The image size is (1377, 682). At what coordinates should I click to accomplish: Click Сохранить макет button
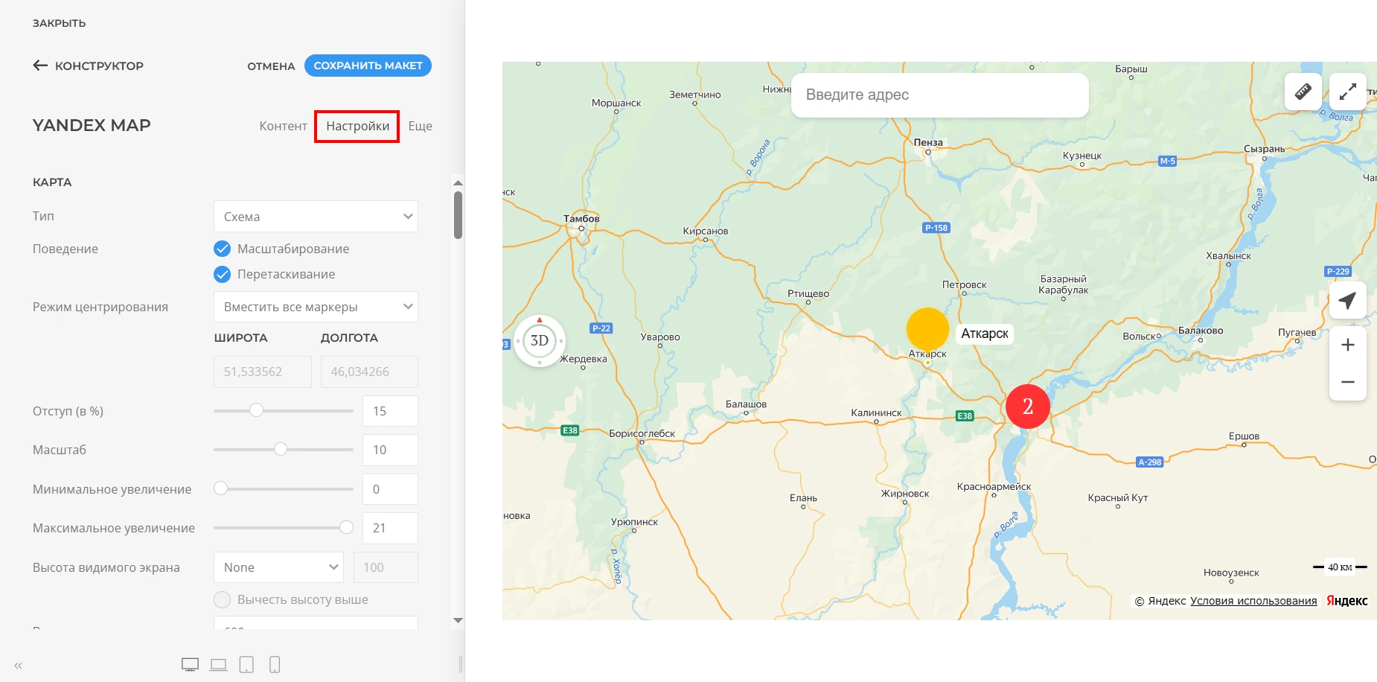pos(368,66)
